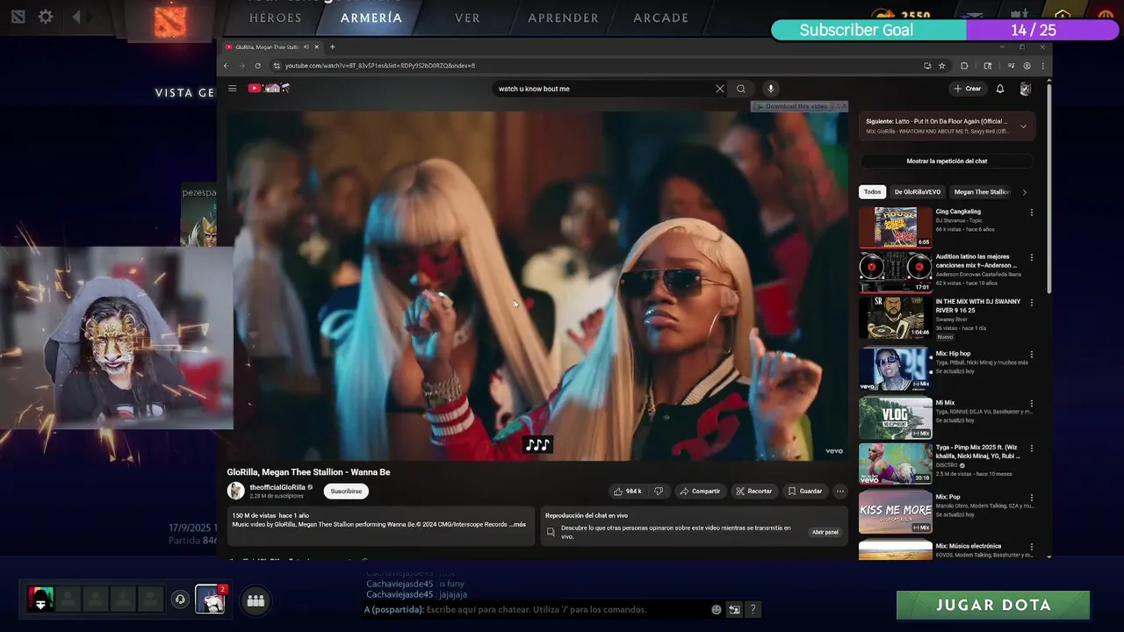Show more filter chips with the arrow
1124x632 pixels.
pyautogui.click(x=1024, y=192)
